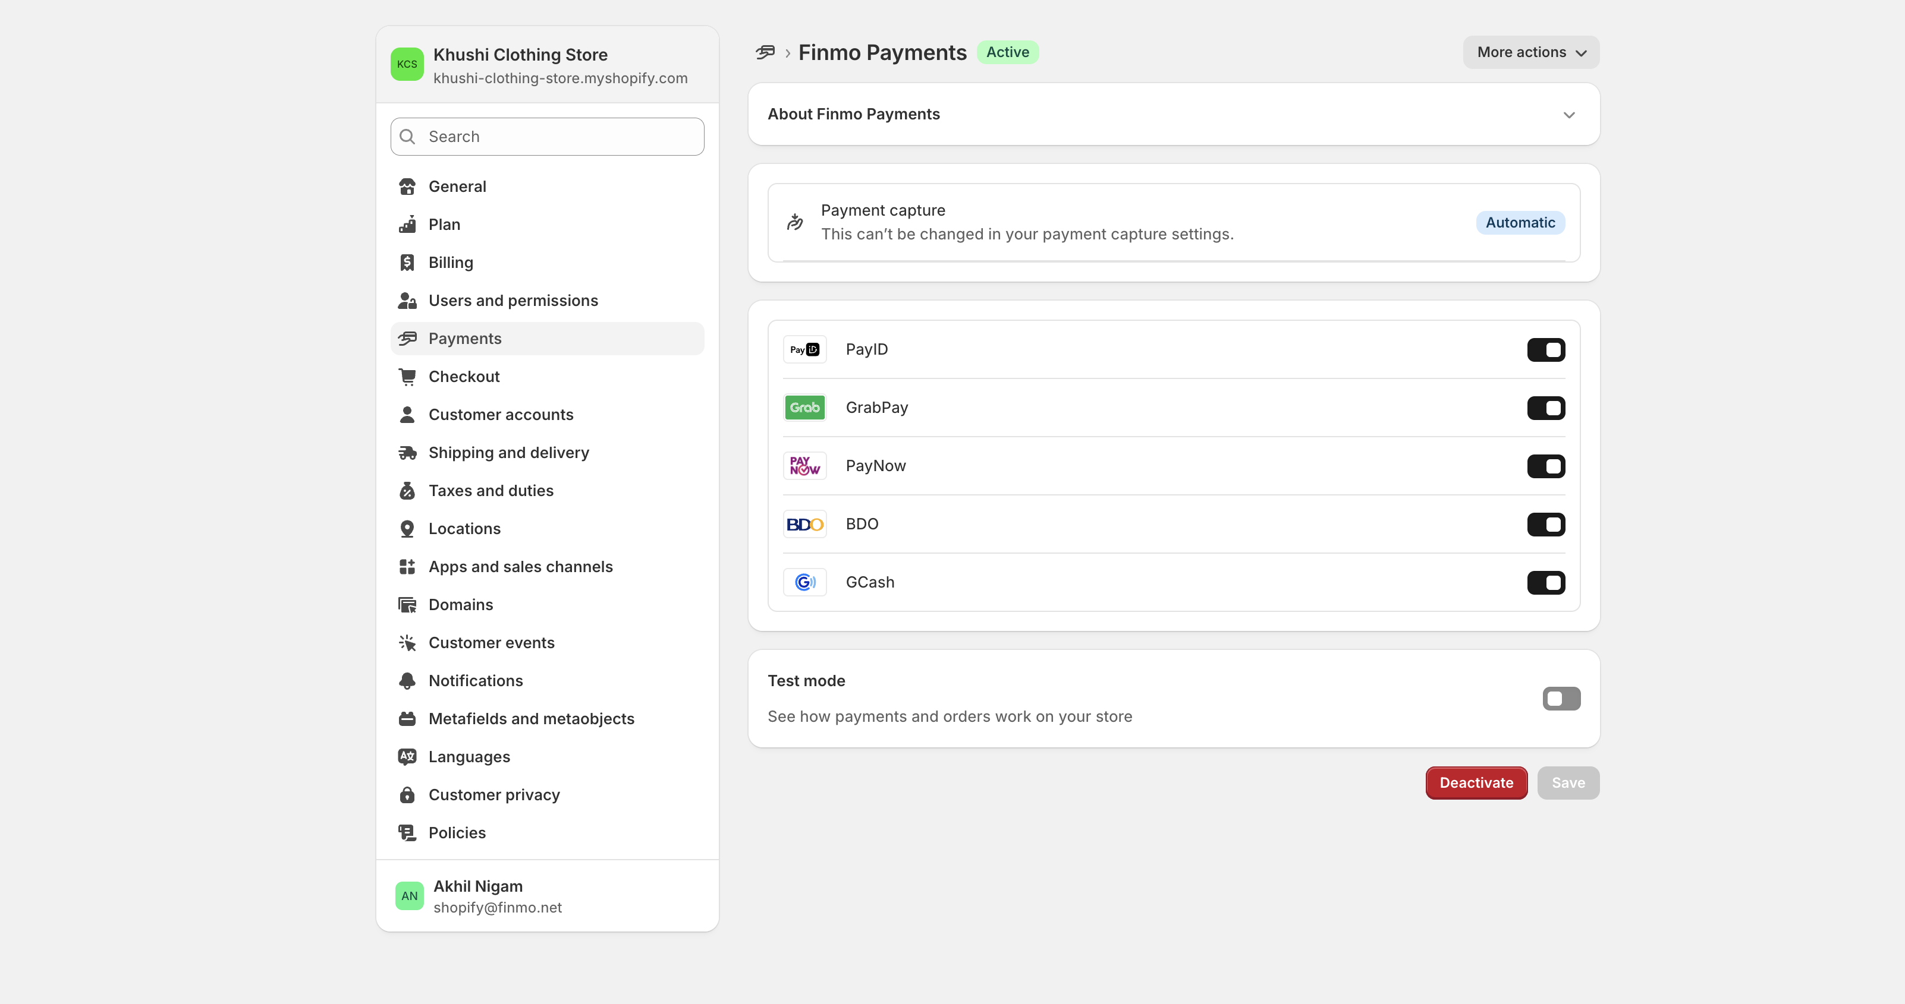The width and height of the screenshot is (1905, 1004).
Task: Click the PayID logo
Action: [804, 350]
